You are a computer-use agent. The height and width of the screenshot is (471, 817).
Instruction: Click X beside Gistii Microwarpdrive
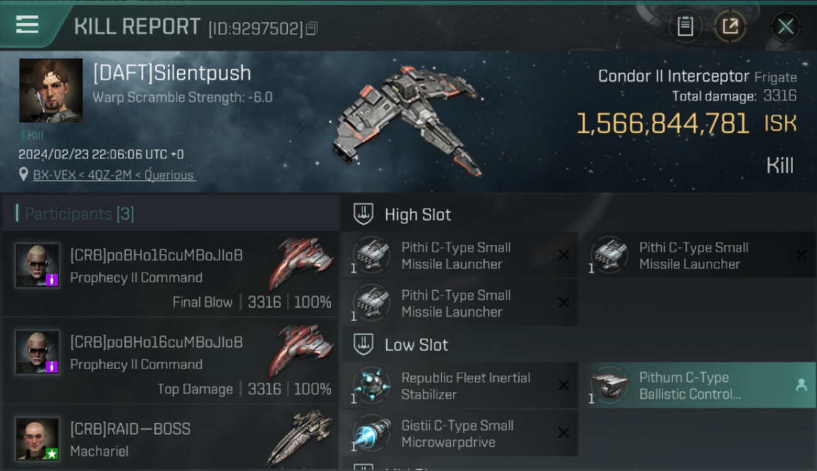564,433
